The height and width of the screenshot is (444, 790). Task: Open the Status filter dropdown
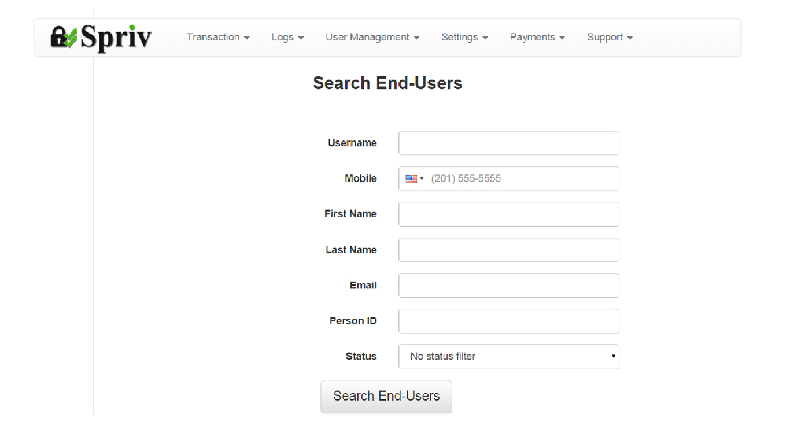(x=509, y=357)
